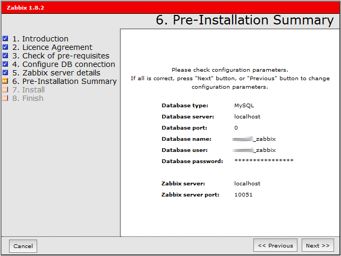Proceed with the 'Next >>' button

318,245
